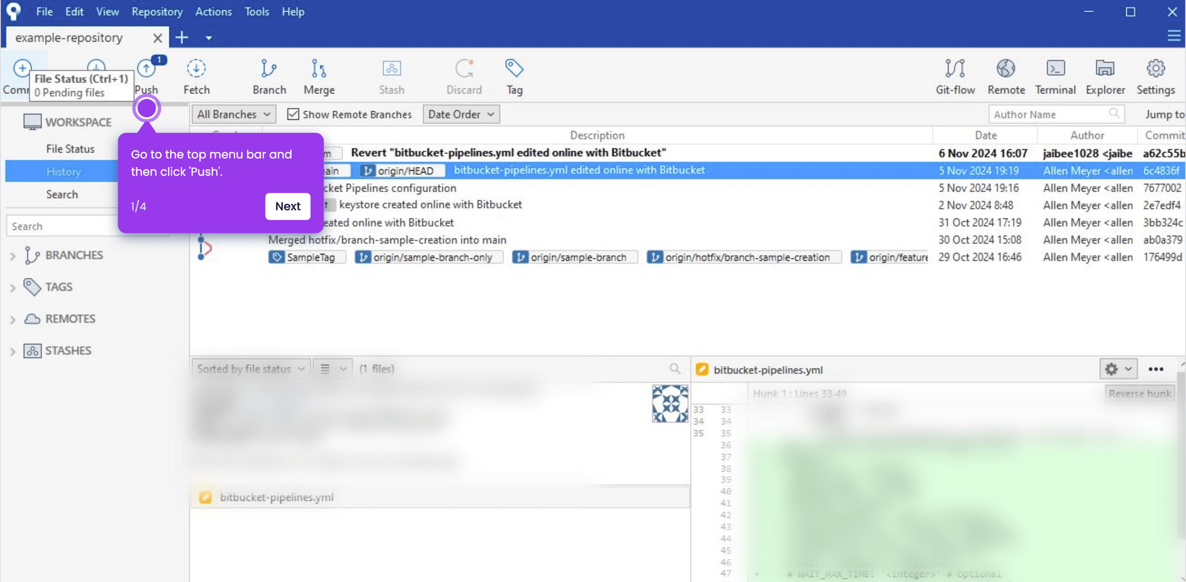Expand the REMOTES section
The height and width of the screenshot is (582, 1186).
tap(13, 319)
